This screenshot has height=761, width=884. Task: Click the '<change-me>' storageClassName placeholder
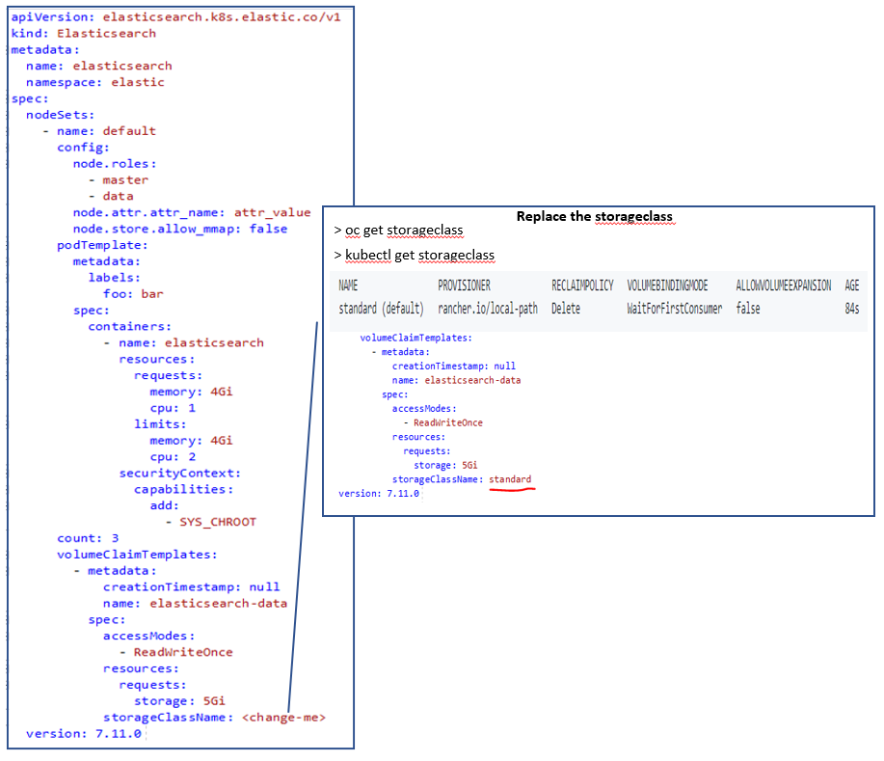click(x=283, y=718)
